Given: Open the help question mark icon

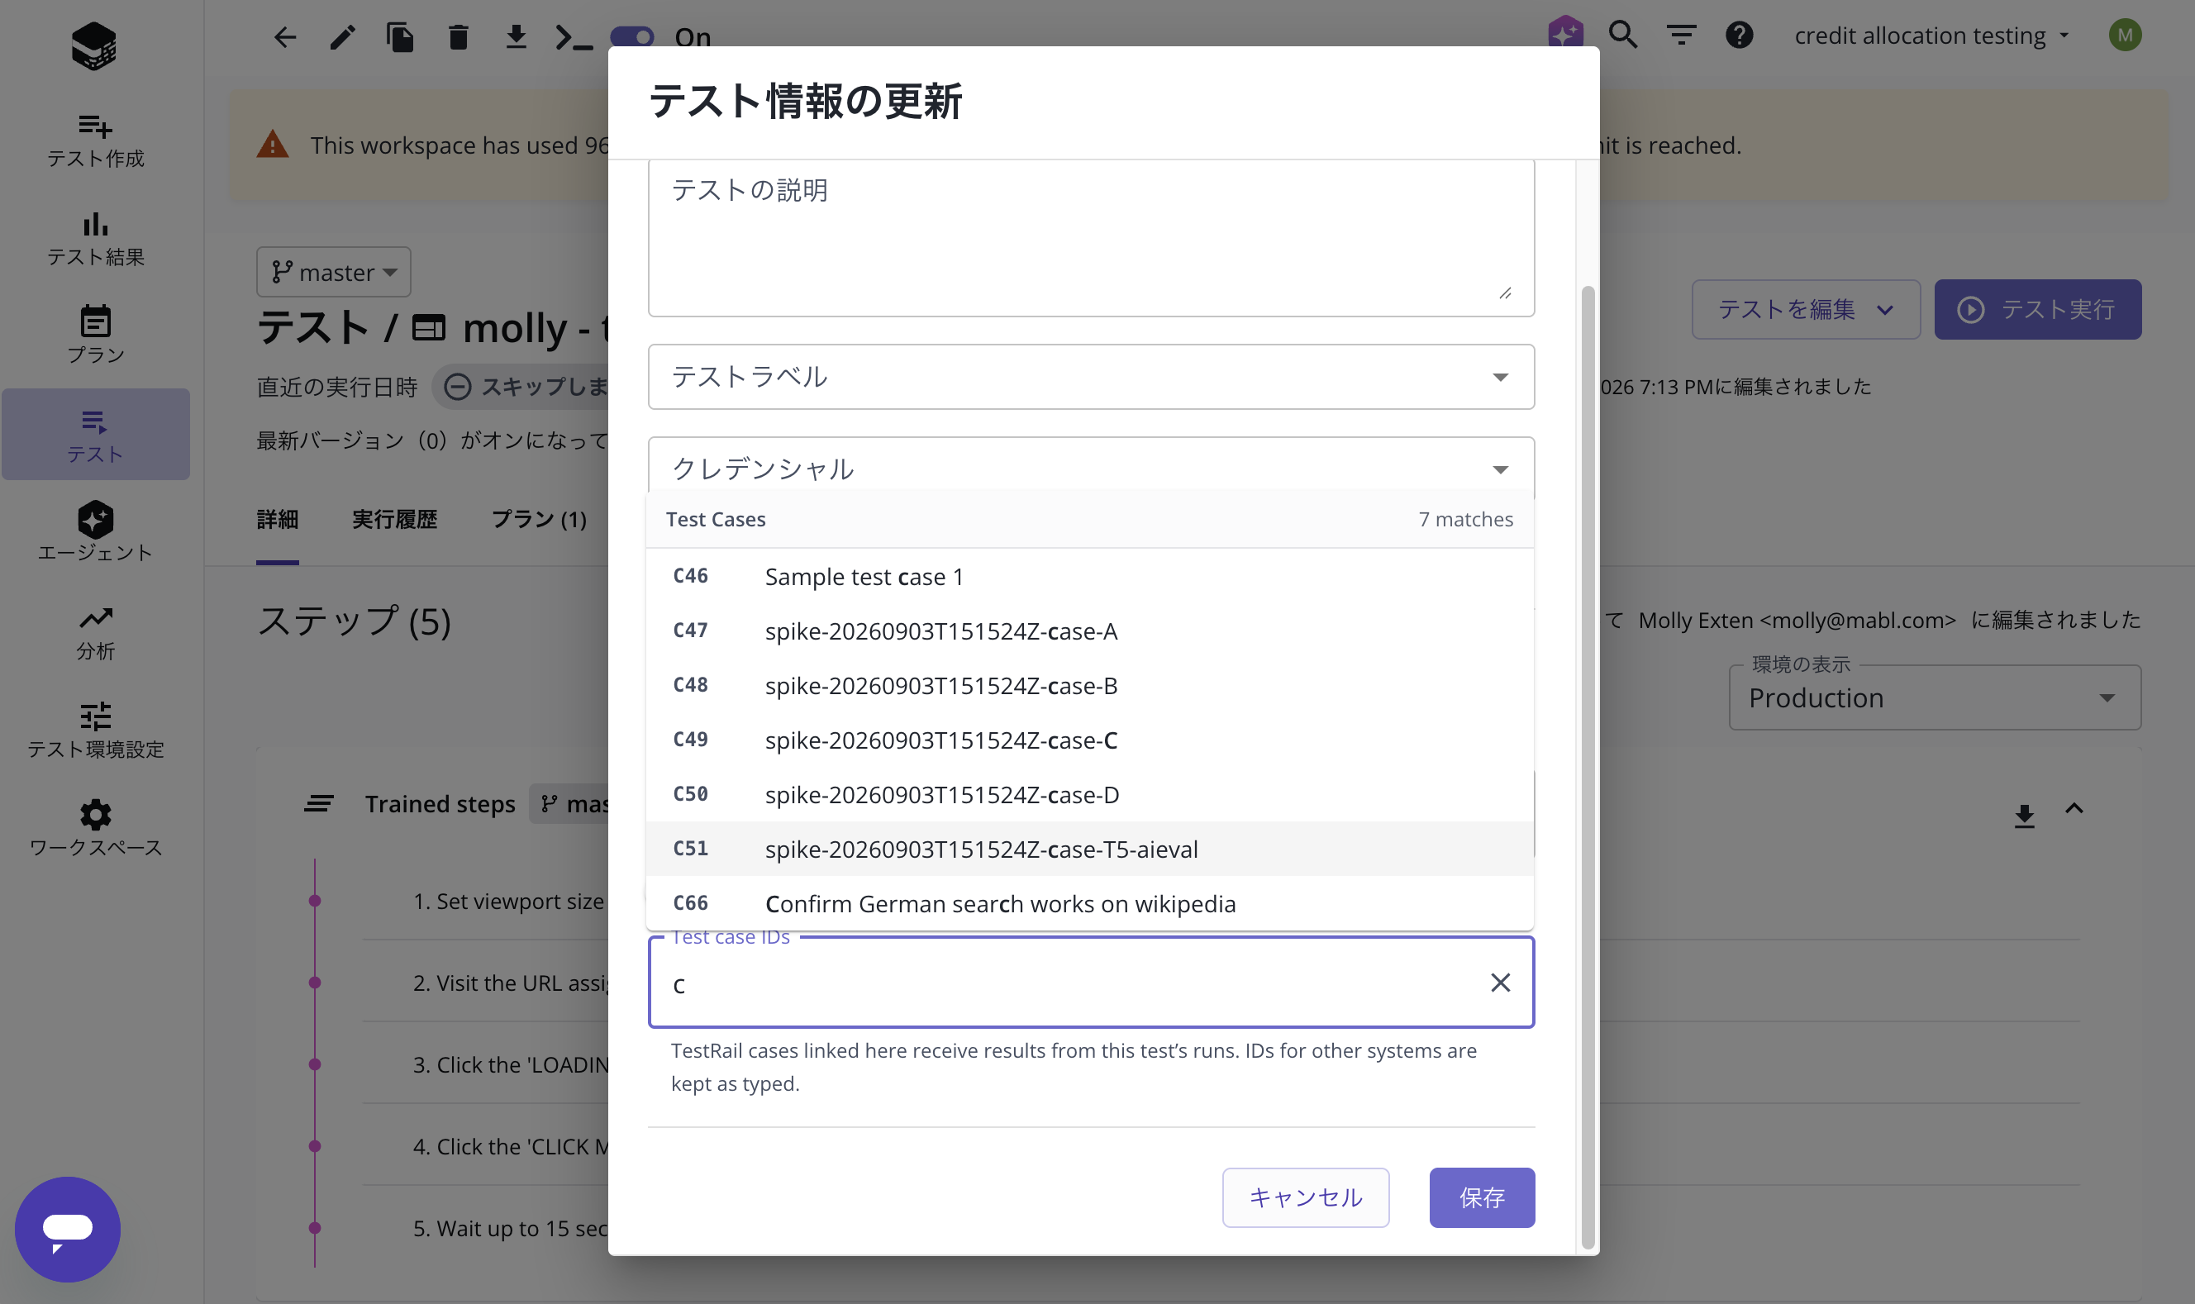Looking at the screenshot, I should (x=1739, y=36).
